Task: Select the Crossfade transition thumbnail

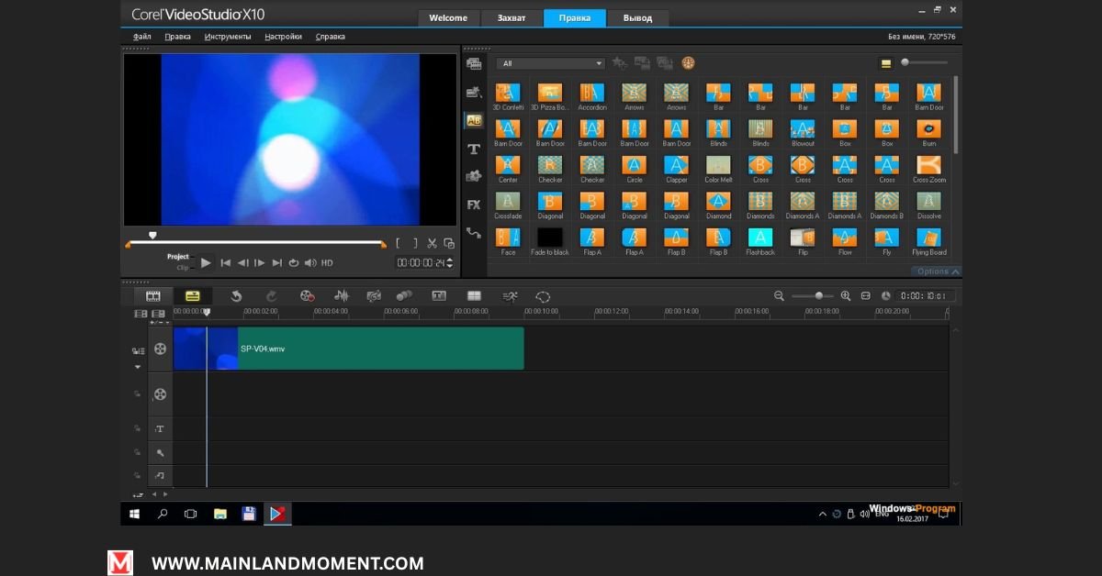Action: coord(508,201)
